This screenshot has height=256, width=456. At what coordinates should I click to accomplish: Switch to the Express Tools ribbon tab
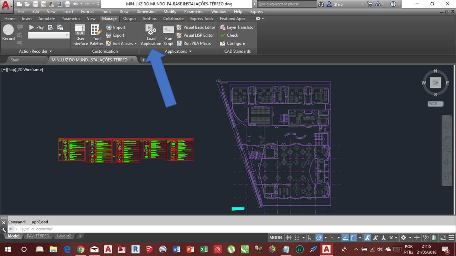pyautogui.click(x=202, y=18)
